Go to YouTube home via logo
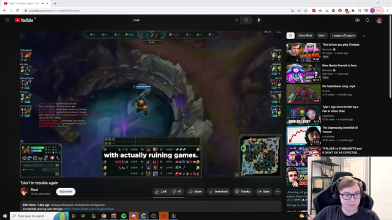 pyautogui.click(x=24, y=20)
